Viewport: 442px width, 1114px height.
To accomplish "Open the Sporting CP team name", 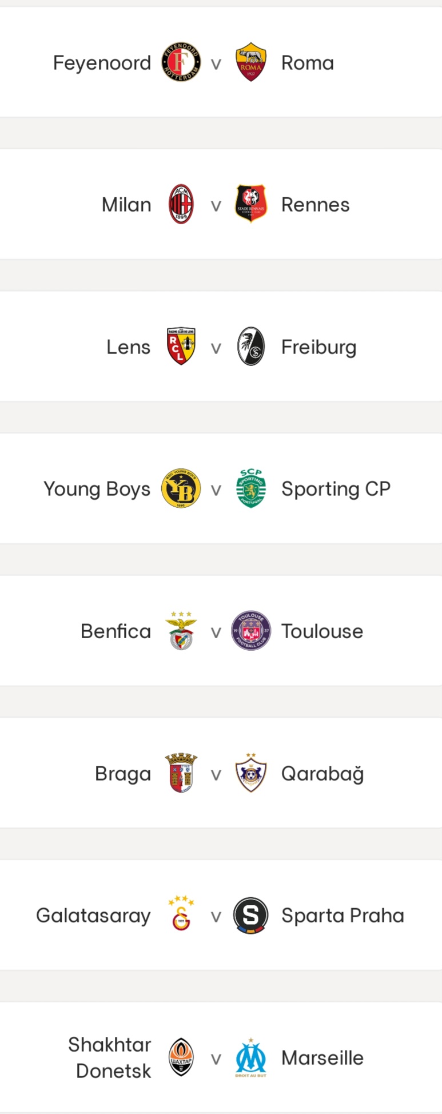I will 336,489.
